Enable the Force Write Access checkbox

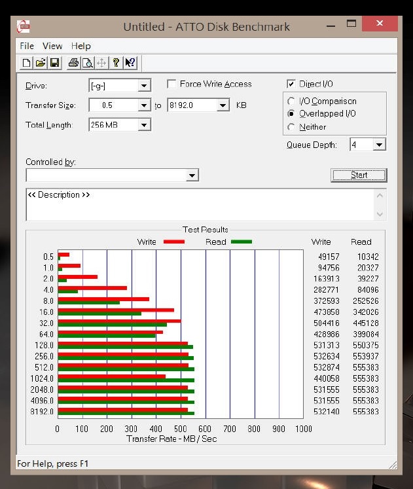171,84
